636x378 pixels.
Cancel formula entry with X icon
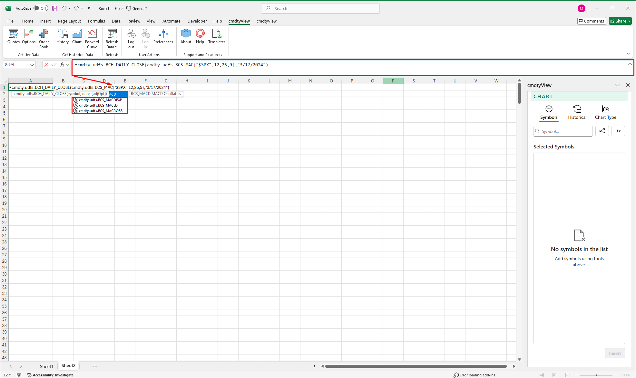tap(46, 65)
